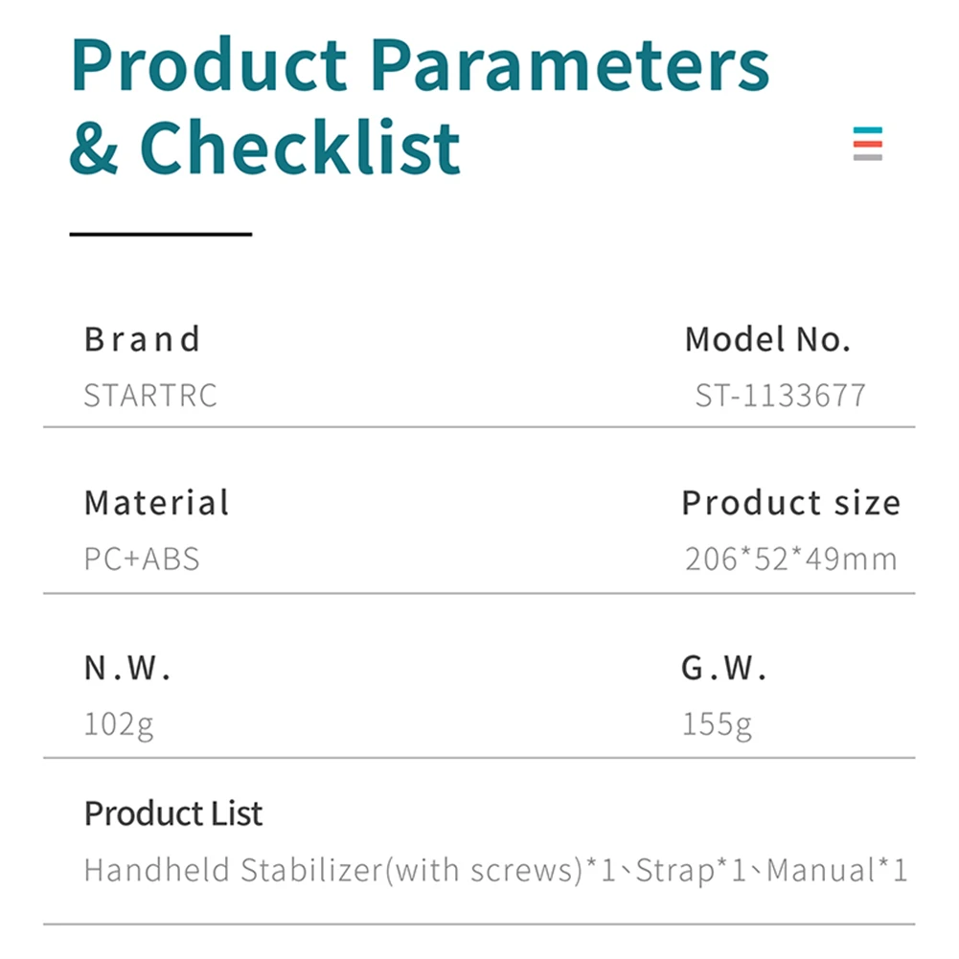Screen dimensions: 959x959
Task: Click the STARTRC brand value
Action: point(150,396)
